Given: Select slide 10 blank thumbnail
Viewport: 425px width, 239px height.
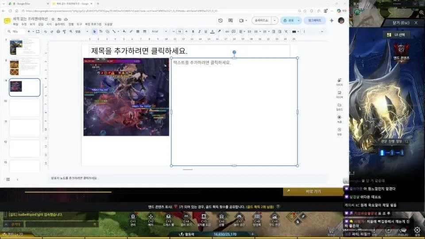Looking at the screenshot, I should point(24,108).
